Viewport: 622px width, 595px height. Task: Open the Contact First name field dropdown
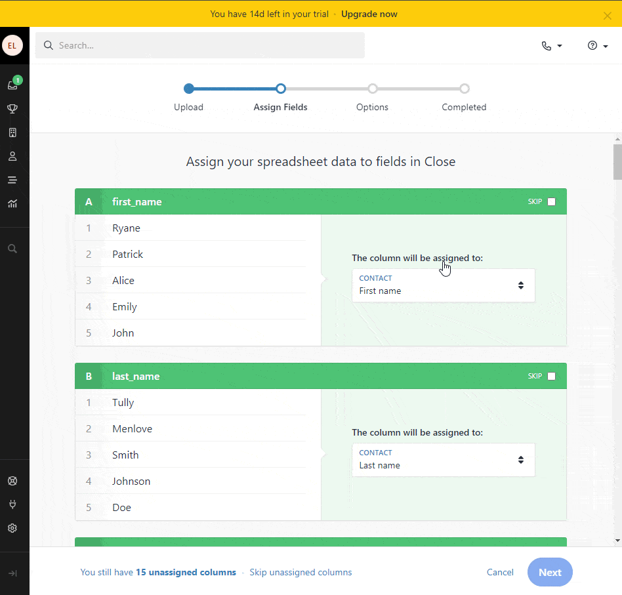(x=443, y=285)
